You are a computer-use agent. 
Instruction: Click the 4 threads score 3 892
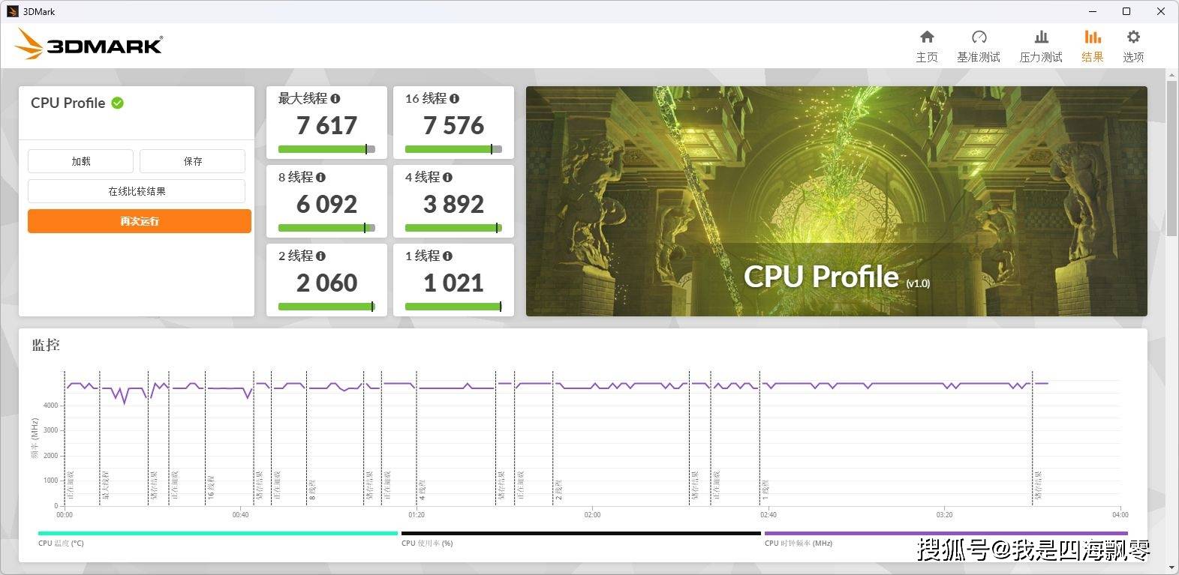453,204
